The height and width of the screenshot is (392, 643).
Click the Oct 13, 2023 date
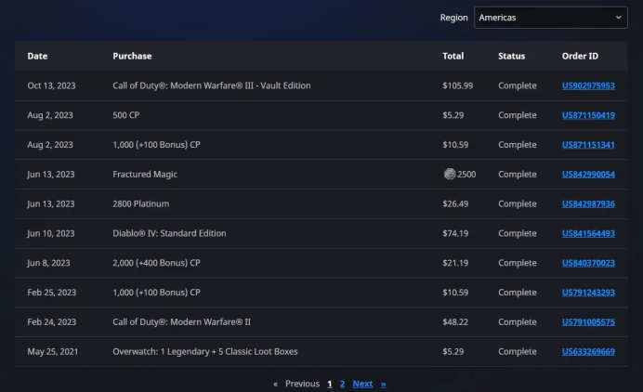(x=51, y=85)
